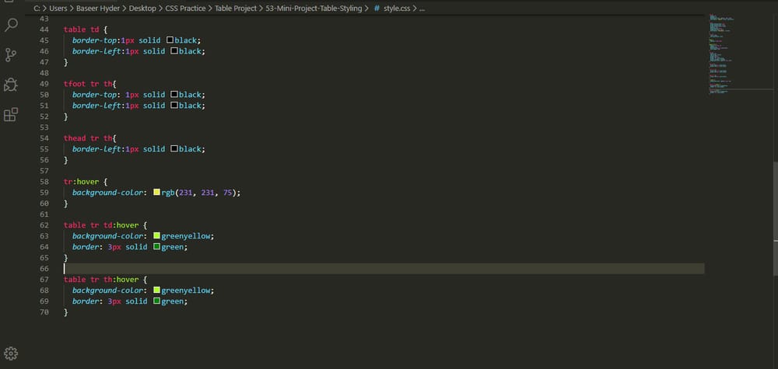The width and height of the screenshot is (778, 369).
Task: Click the minimap code overview
Action: tap(720, 54)
